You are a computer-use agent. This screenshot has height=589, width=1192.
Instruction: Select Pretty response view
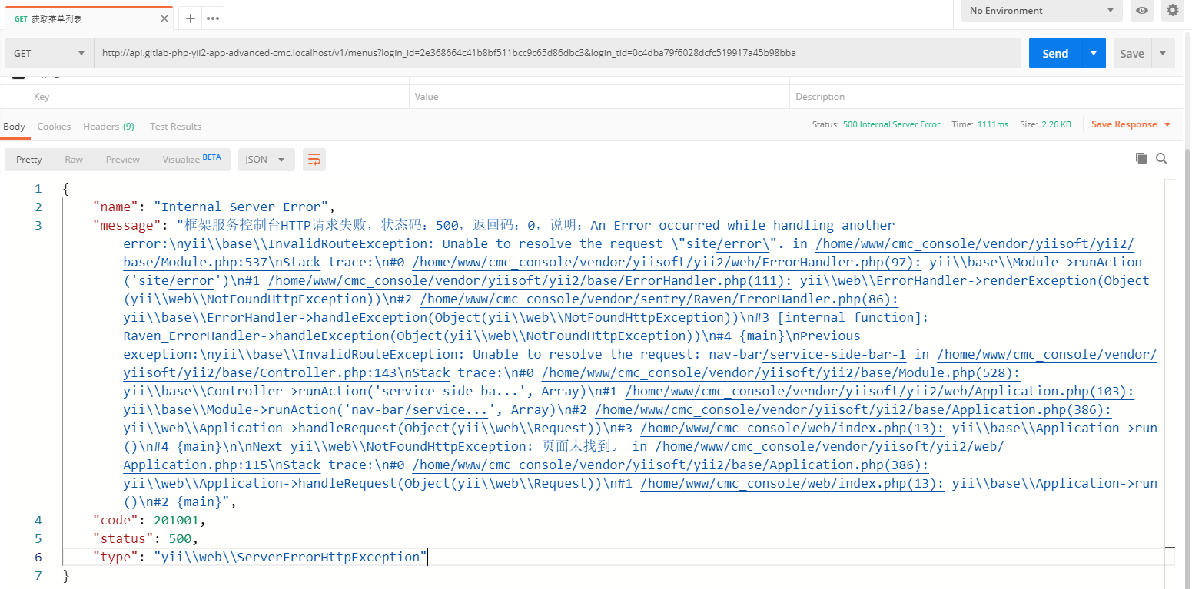pos(29,160)
